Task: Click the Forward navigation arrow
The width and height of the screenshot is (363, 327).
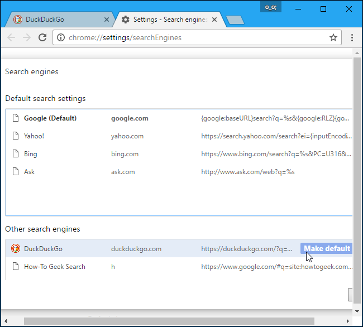Action: (x=27, y=37)
